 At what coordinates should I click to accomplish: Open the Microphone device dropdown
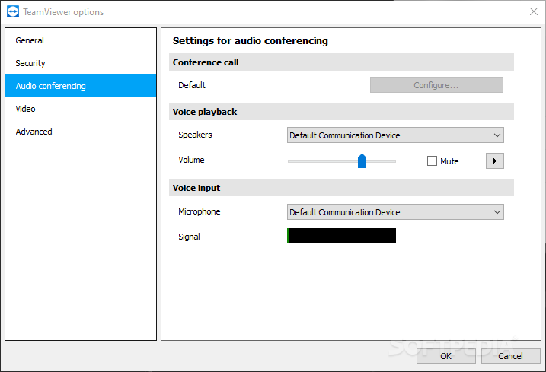(395, 212)
